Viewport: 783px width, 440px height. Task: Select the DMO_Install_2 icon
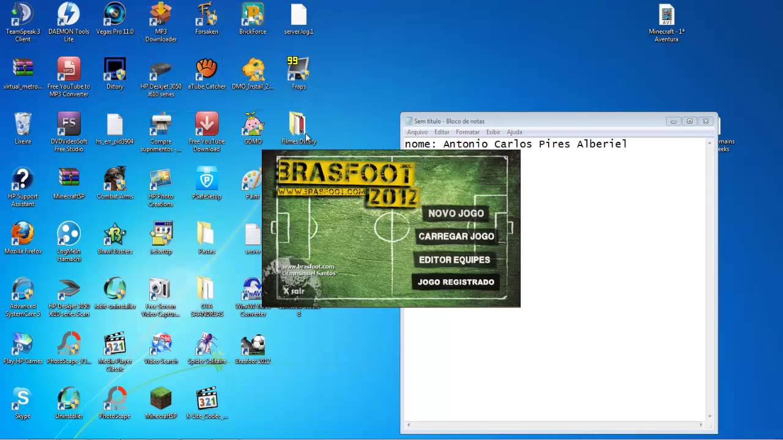point(253,74)
